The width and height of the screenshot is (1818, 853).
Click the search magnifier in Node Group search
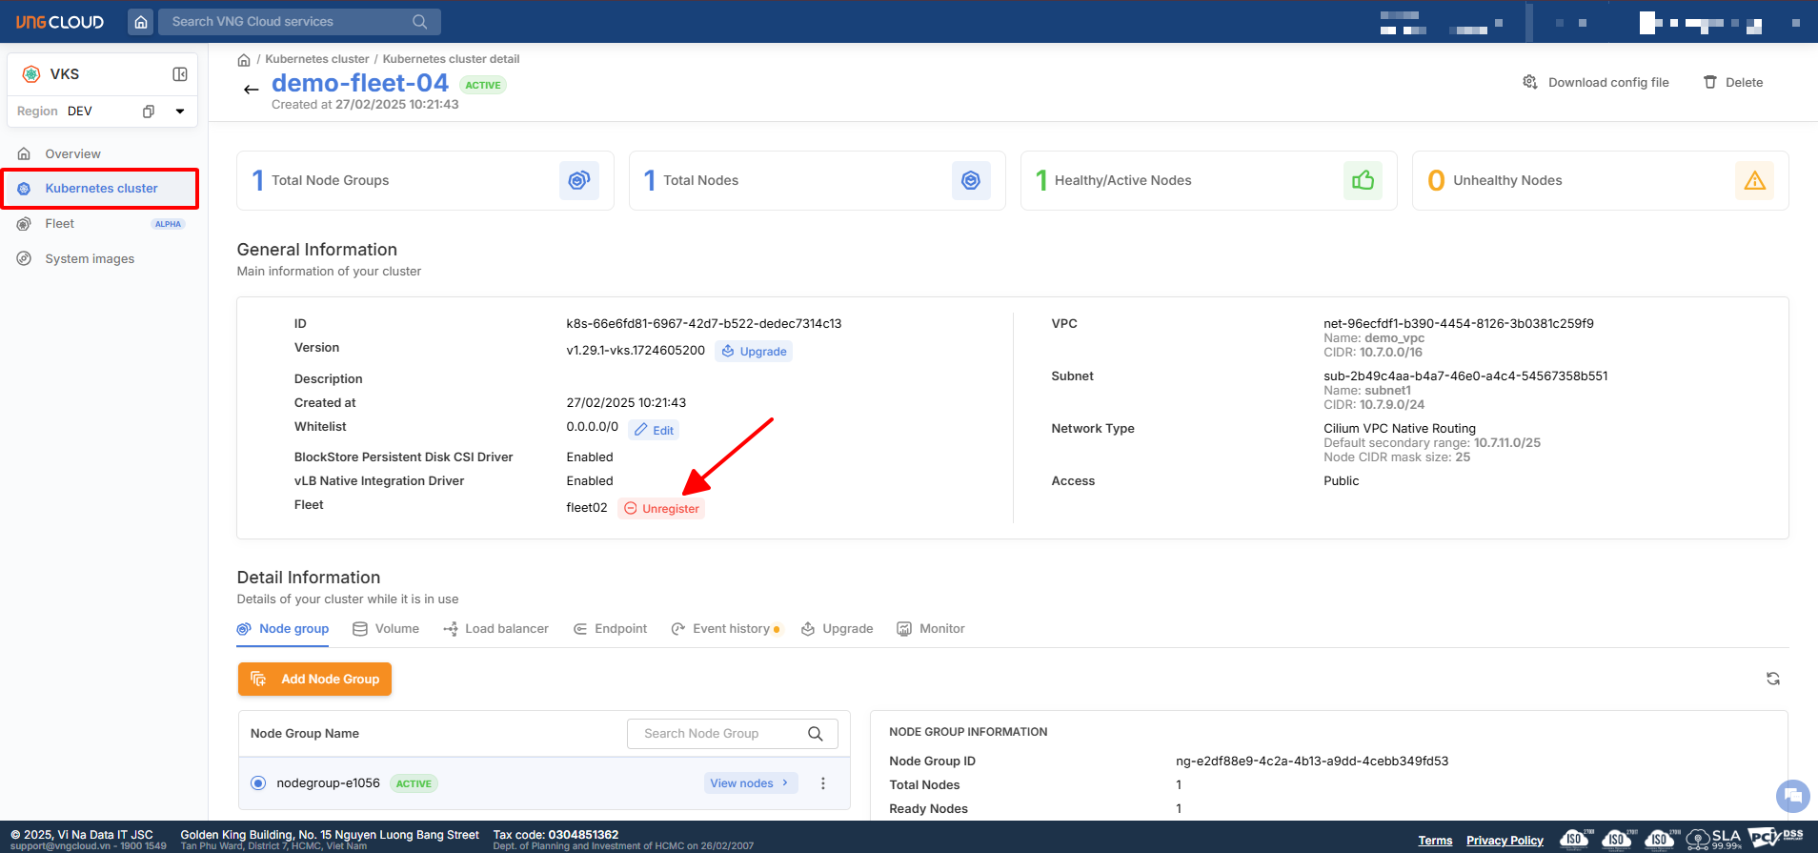tap(815, 734)
